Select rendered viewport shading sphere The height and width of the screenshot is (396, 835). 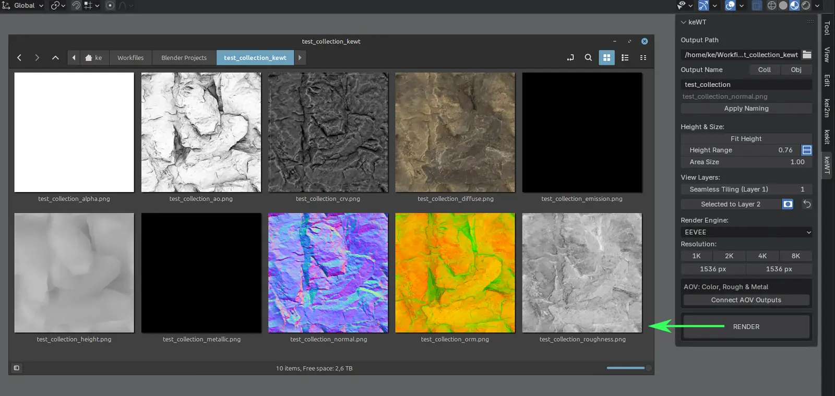[x=806, y=6]
